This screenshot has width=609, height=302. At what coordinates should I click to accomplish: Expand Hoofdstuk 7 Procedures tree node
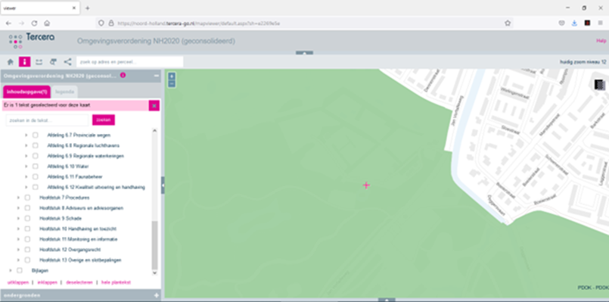(x=18, y=198)
